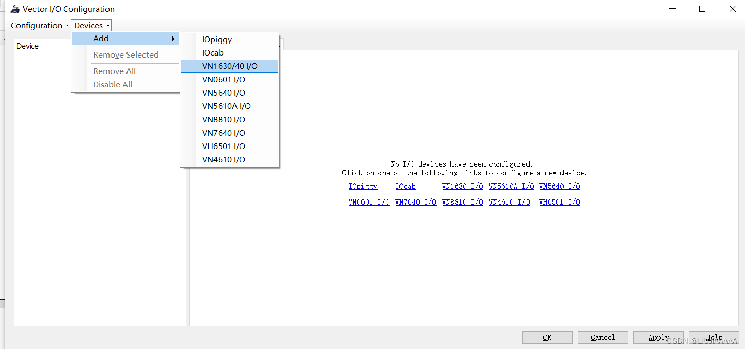The height and width of the screenshot is (349, 745).
Task: Choose IOpiggy from Add submenu
Action: [x=229, y=40]
